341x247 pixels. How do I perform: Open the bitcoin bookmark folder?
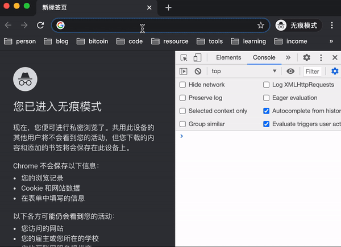coord(93,41)
